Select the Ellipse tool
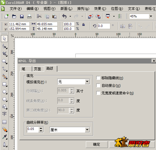Screen dimensions: 156x150 click(4, 92)
